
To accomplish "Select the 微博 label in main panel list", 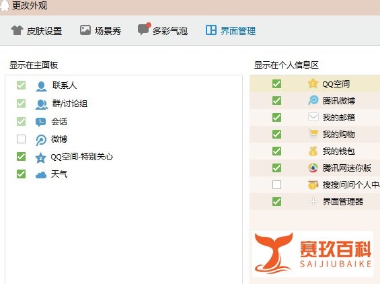I will point(59,139).
